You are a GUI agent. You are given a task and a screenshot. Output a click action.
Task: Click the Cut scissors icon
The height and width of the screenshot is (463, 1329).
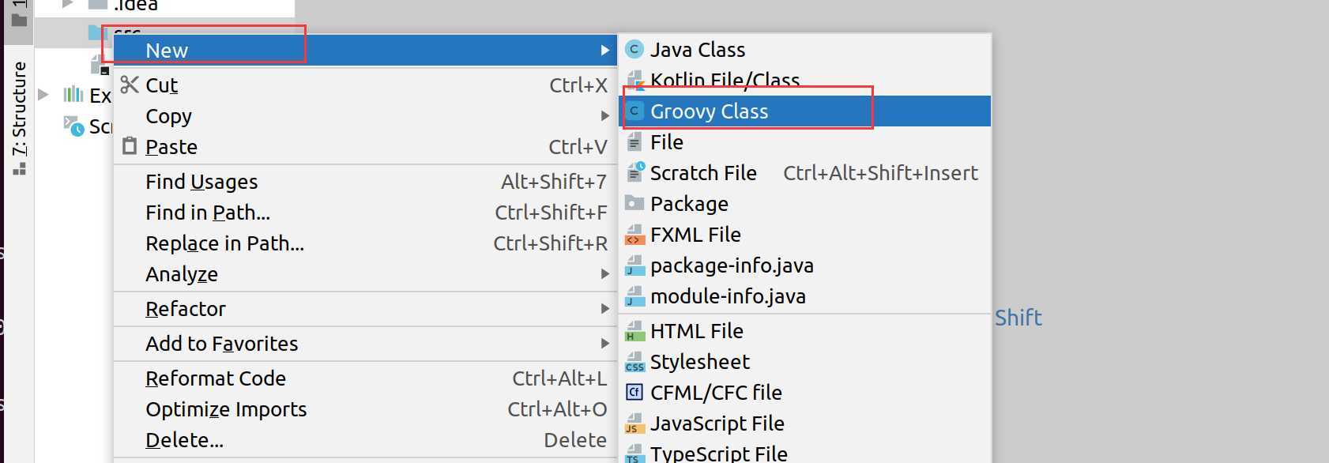point(130,85)
